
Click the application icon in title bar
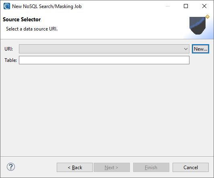click(x=7, y=6)
